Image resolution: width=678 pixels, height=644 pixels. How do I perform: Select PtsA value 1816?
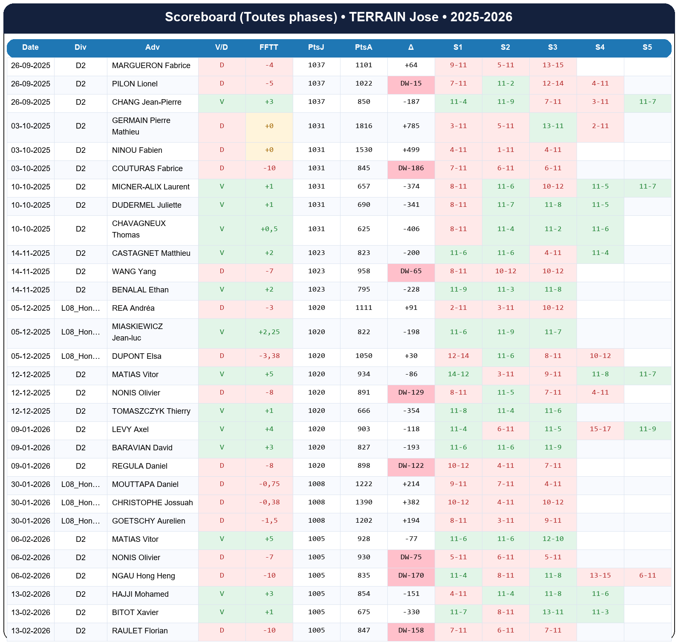point(364,126)
